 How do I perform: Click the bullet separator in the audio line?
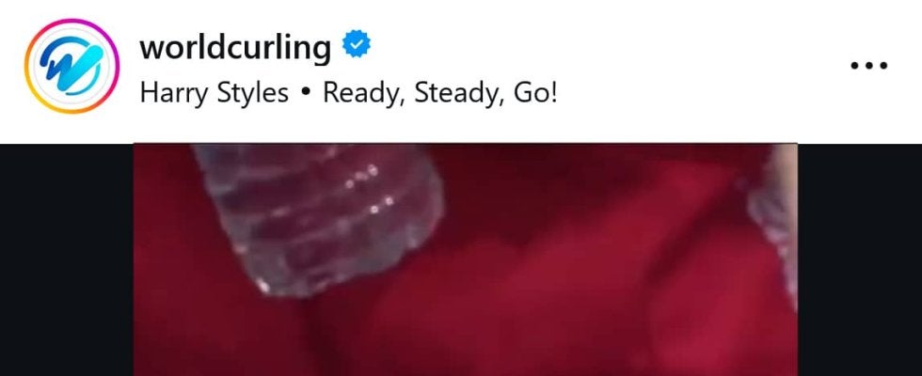305,95
